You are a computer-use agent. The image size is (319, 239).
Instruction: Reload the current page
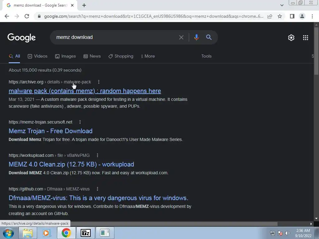27,16
